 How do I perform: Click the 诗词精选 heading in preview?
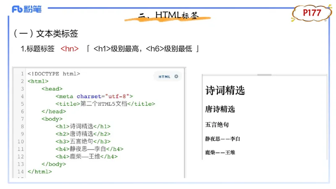tap(225, 90)
